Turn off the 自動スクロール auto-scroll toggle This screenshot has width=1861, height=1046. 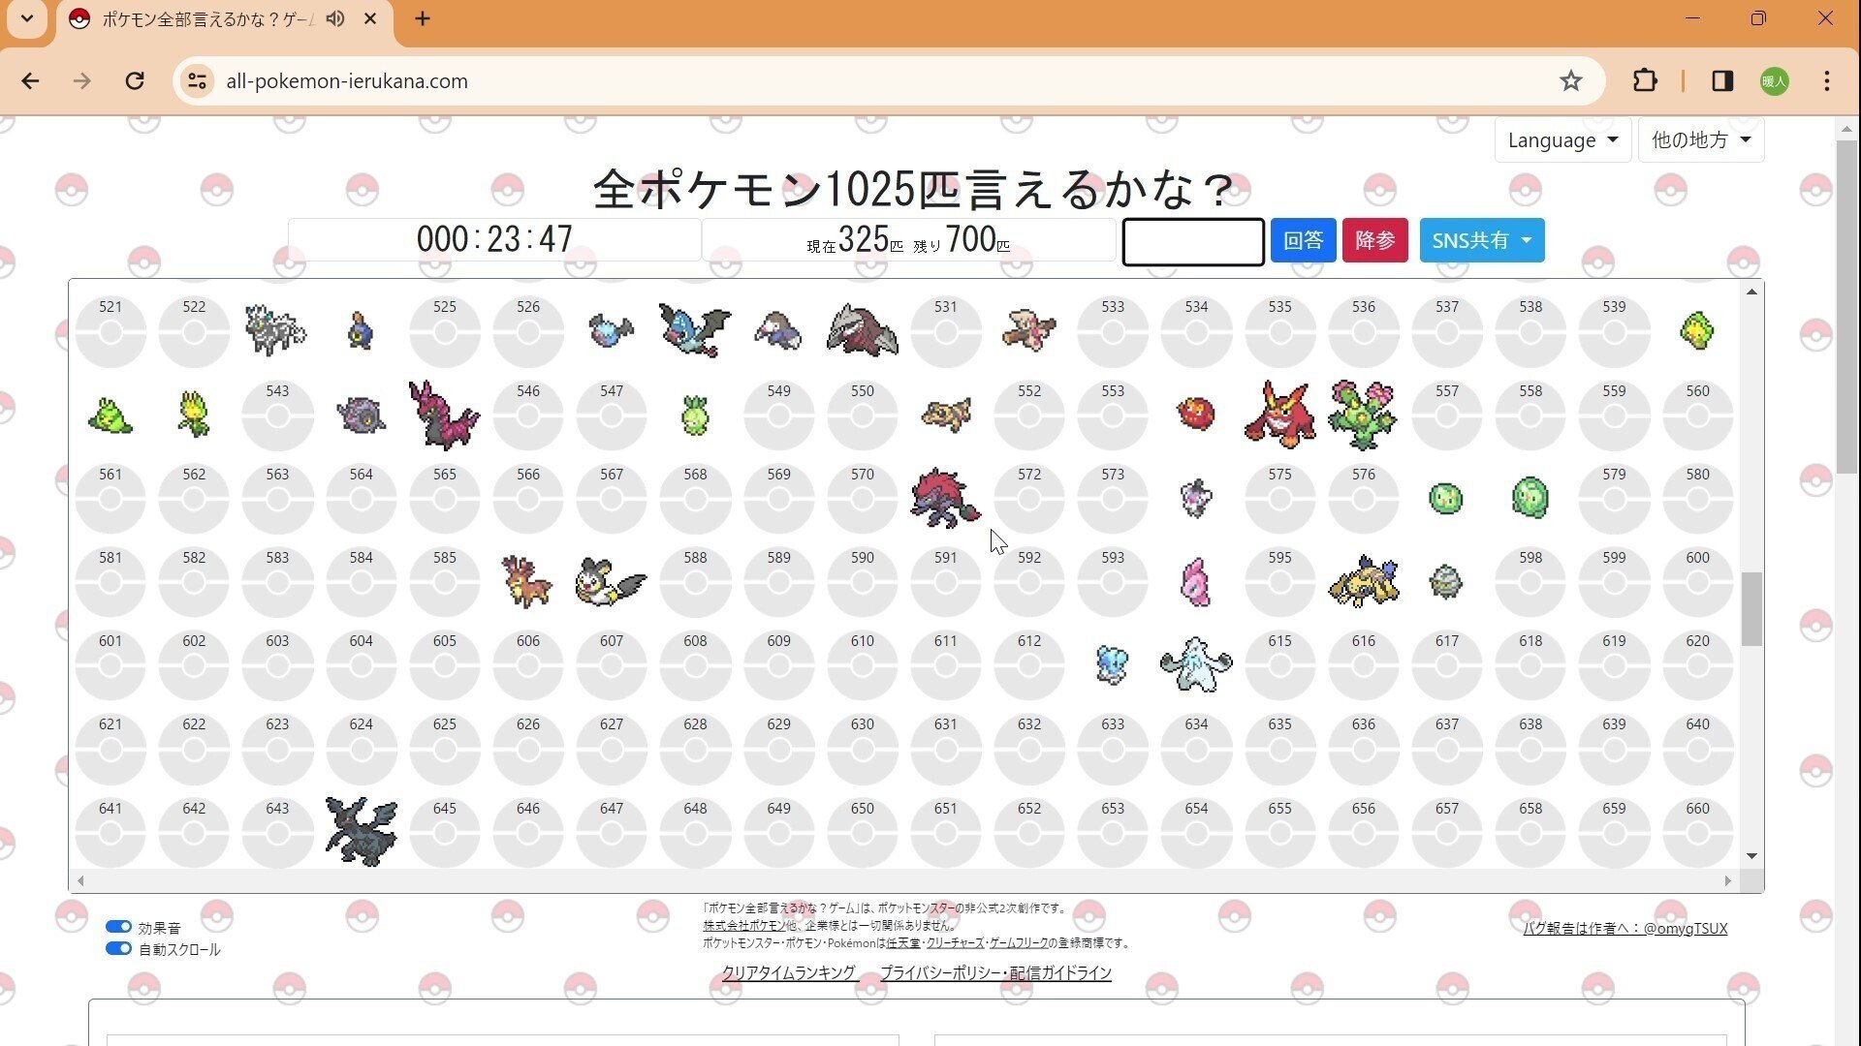pos(118,948)
